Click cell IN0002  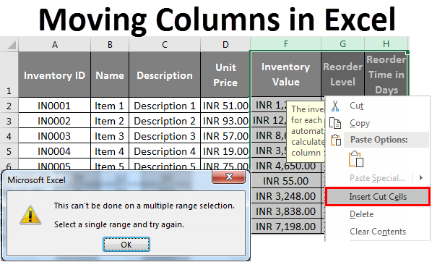coord(55,120)
